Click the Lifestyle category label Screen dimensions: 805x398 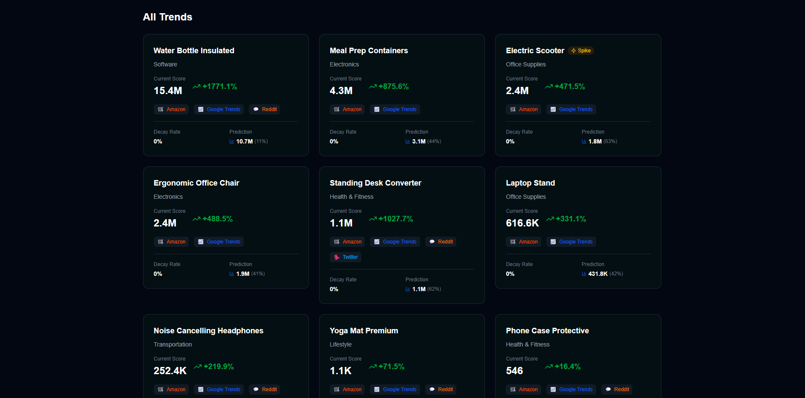340,344
